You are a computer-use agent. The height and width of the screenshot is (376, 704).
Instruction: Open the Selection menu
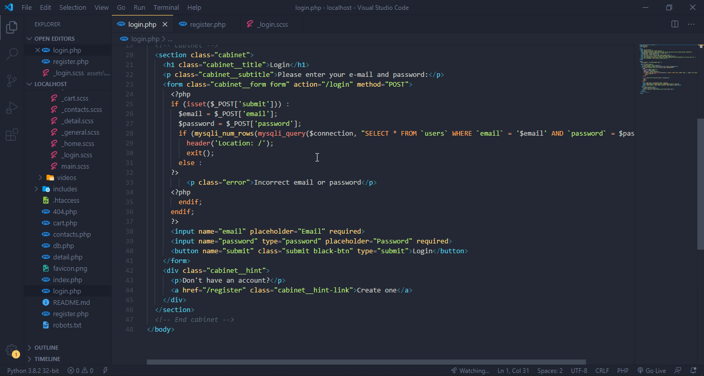click(73, 7)
